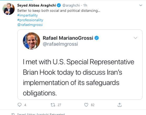Open the share upload icon
Viewport: 146px width, 115px height.
pyautogui.click(x=119, y=105)
